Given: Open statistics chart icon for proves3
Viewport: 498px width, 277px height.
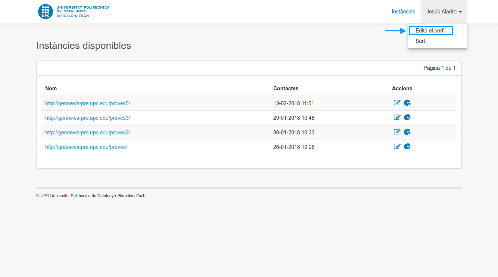Looking at the screenshot, I should pyautogui.click(x=407, y=118).
